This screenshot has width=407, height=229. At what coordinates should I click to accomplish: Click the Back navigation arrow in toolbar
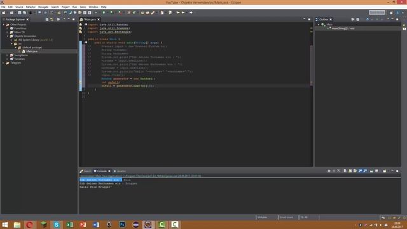click(183, 13)
